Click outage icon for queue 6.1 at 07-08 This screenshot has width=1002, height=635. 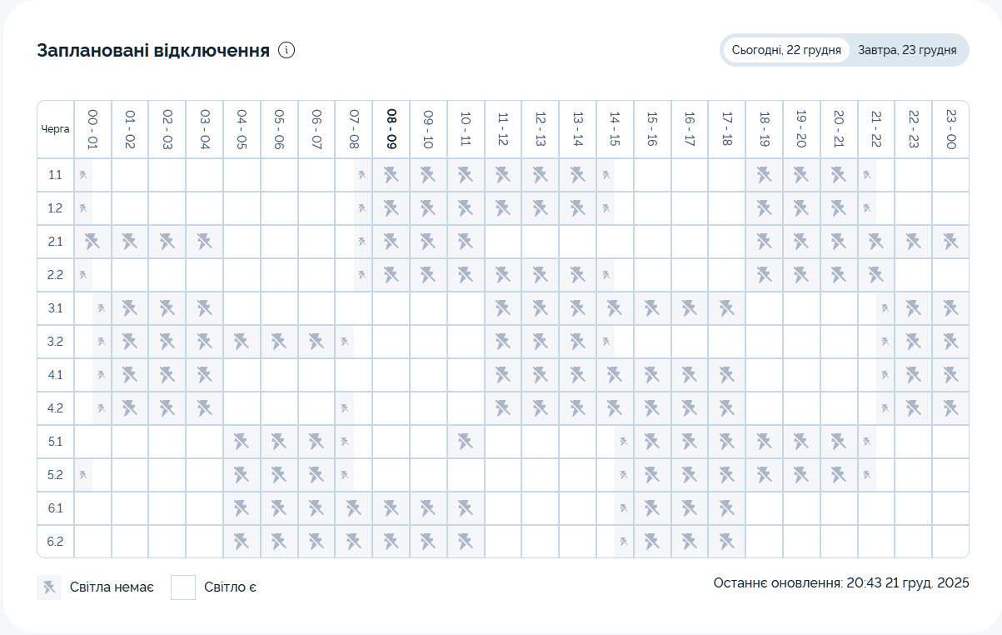pos(353,508)
